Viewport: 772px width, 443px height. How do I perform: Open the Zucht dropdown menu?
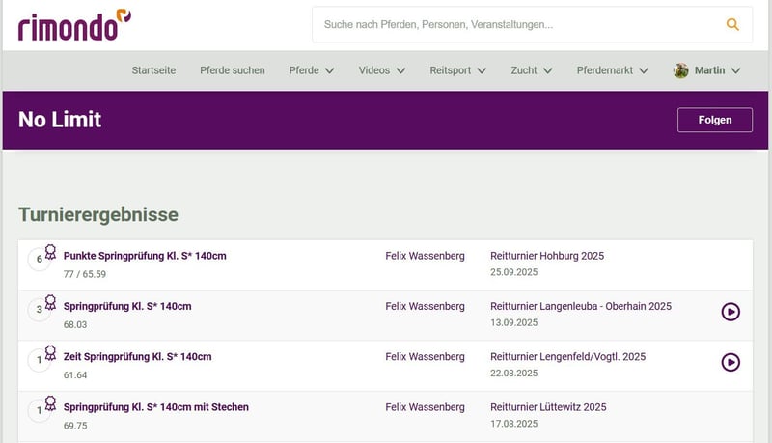pyautogui.click(x=531, y=70)
